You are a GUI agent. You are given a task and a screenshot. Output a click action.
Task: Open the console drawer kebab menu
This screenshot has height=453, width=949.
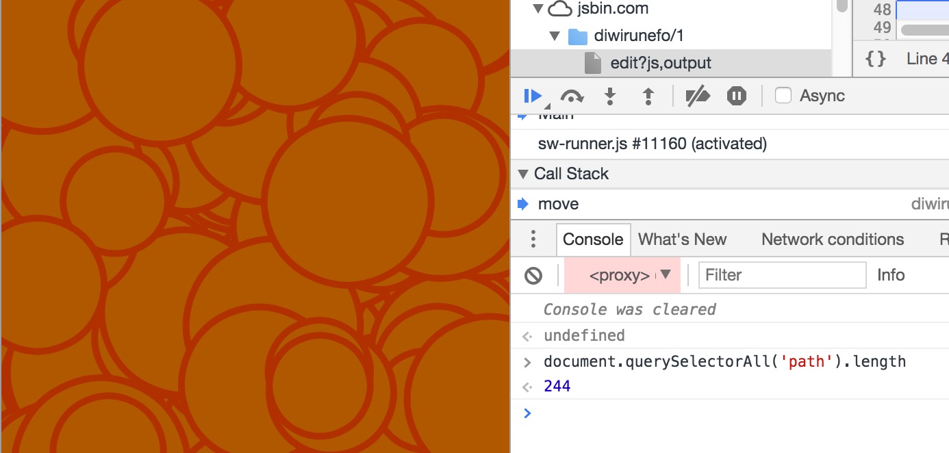pos(533,240)
